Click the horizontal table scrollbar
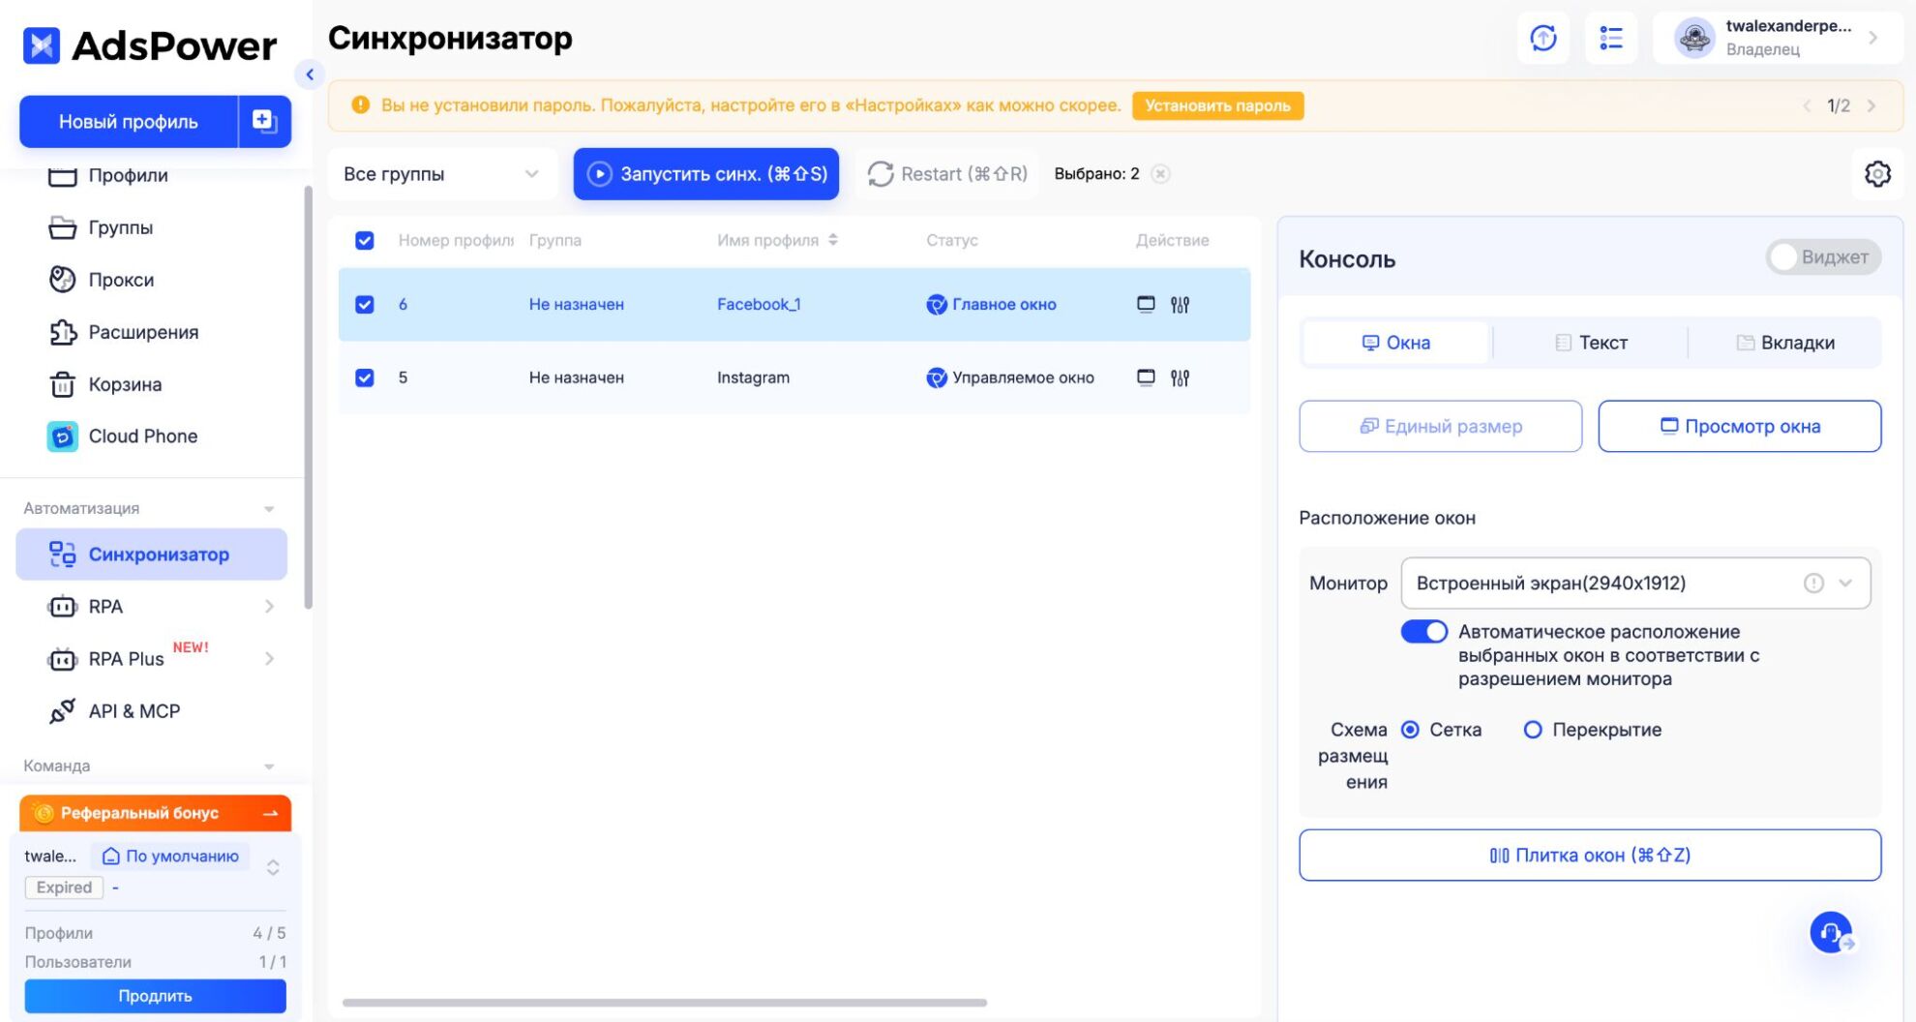This screenshot has height=1022, width=1916. point(665,1003)
